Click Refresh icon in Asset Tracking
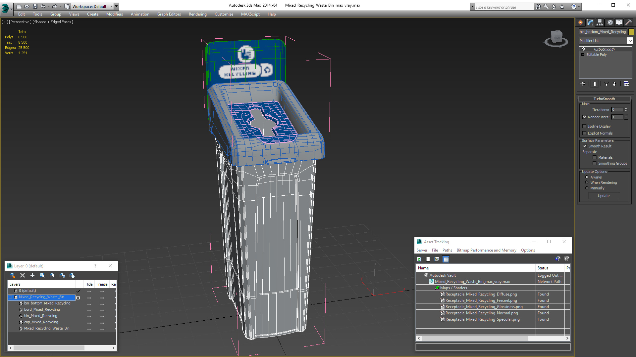The image size is (636, 357). (419, 259)
